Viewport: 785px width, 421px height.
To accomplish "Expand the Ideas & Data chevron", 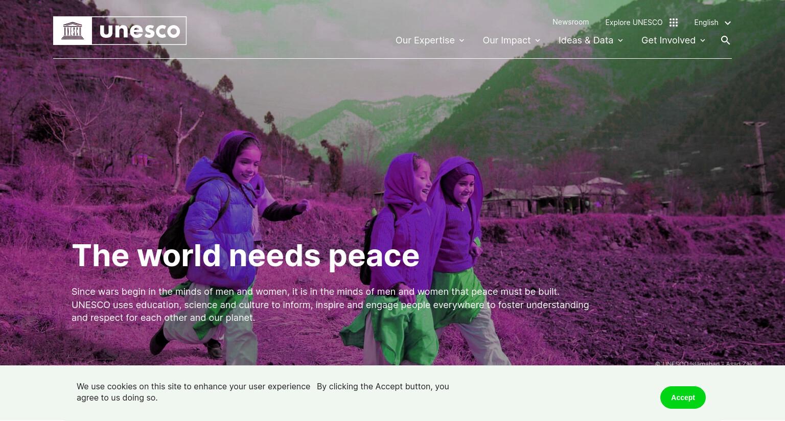I will tap(620, 40).
